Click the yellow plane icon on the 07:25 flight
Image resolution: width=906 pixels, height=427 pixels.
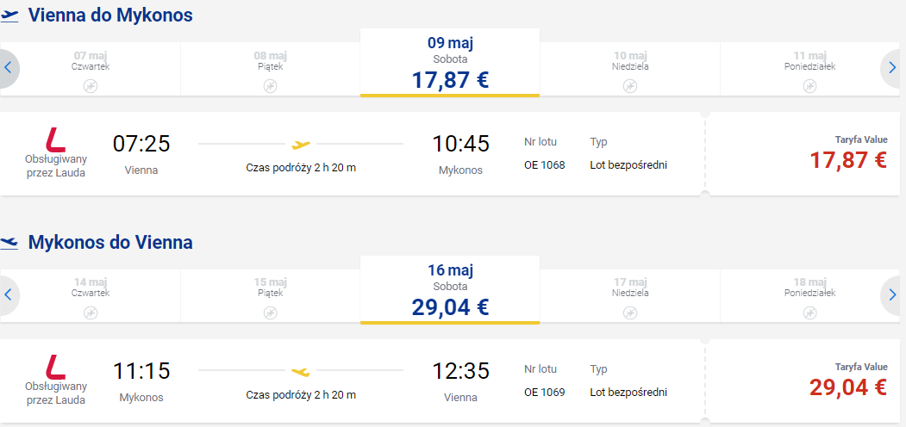pos(301,144)
